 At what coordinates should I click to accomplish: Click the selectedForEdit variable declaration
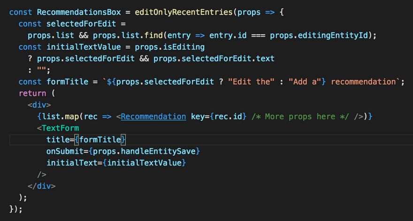tap(81, 24)
